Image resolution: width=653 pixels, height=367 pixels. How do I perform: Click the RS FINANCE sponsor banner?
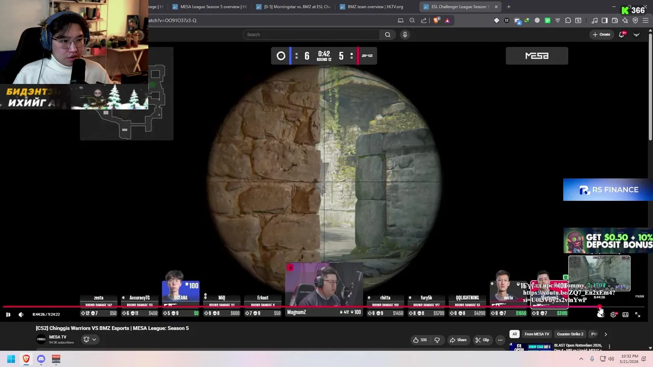[608, 190]
